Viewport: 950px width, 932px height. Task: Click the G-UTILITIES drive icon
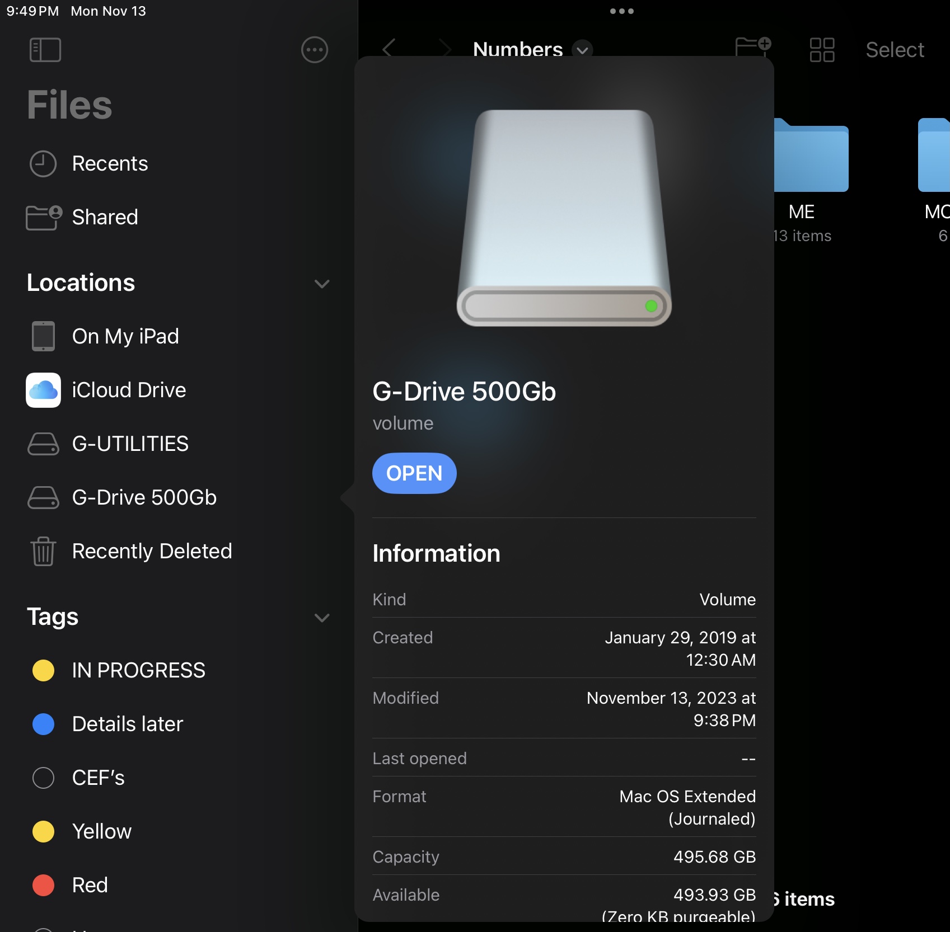pos(43,444)
